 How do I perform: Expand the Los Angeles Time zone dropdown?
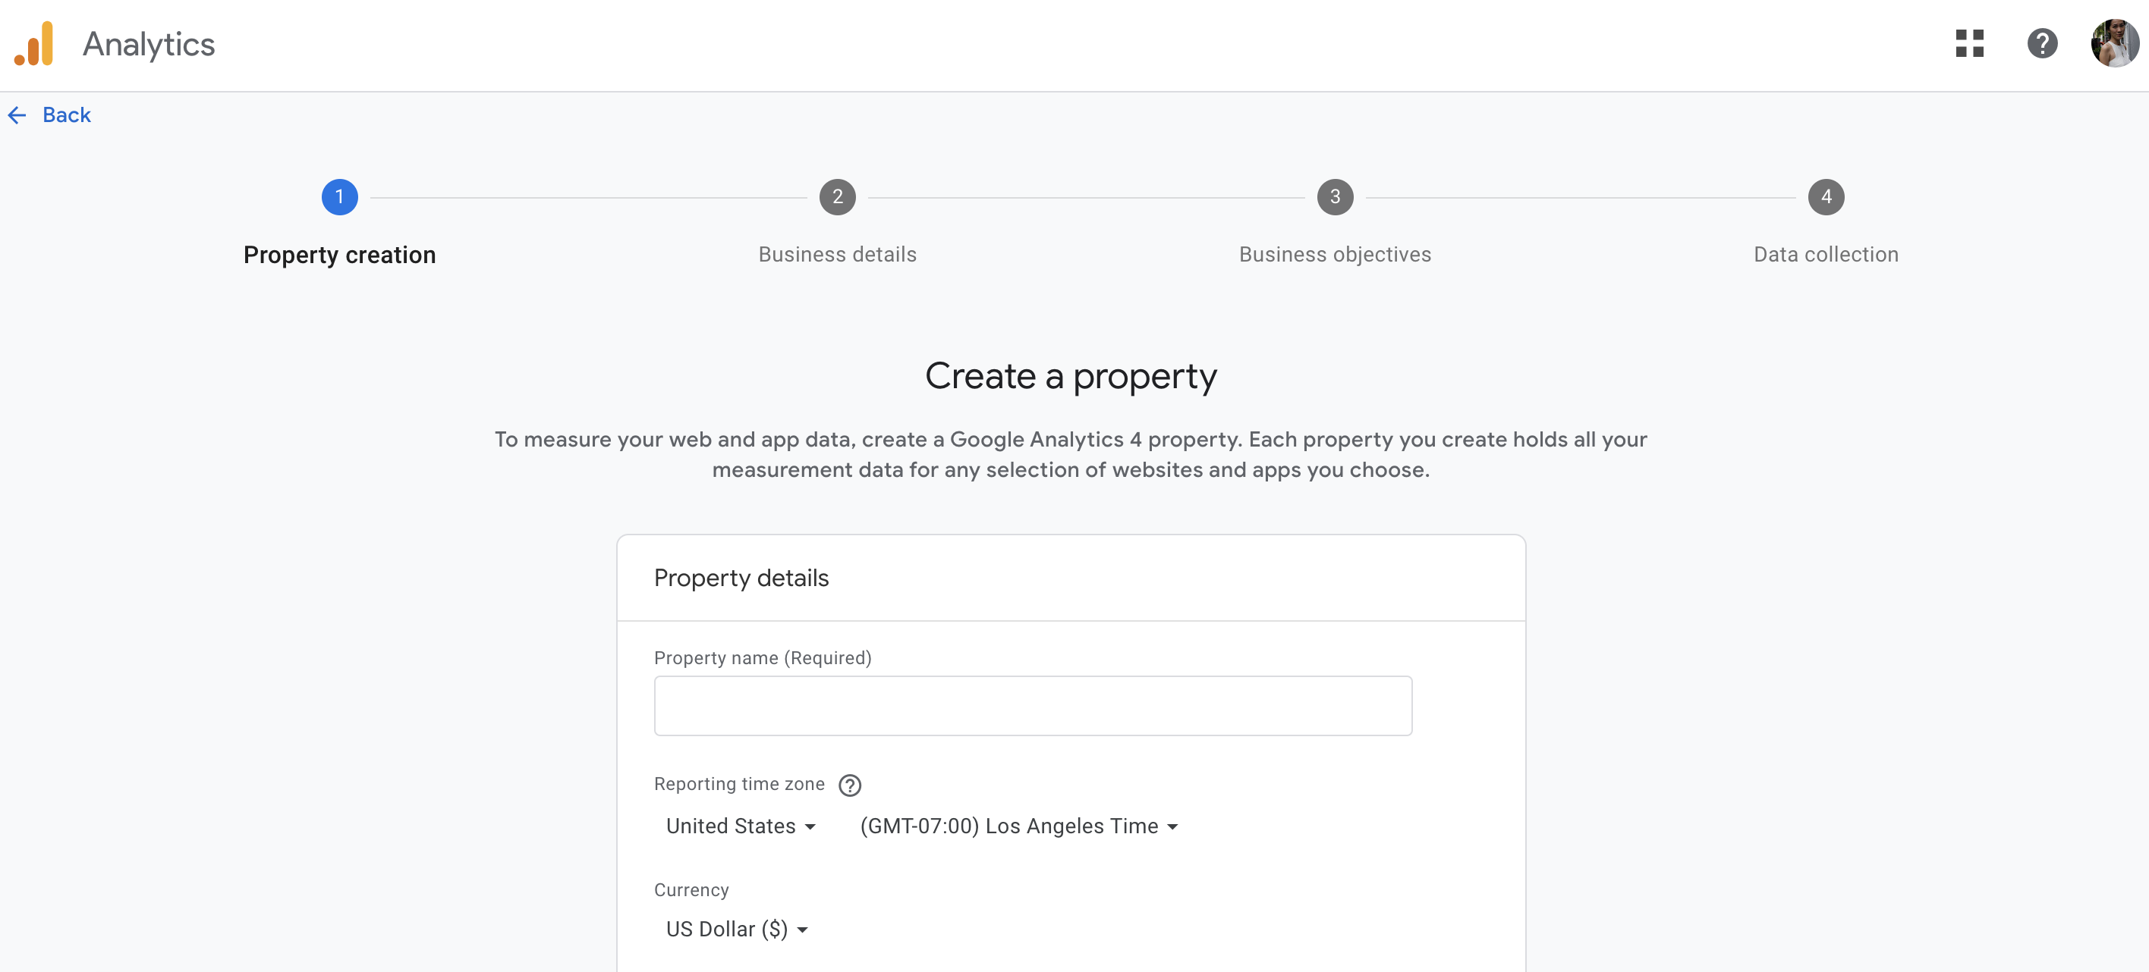[x=1018, y=826]
